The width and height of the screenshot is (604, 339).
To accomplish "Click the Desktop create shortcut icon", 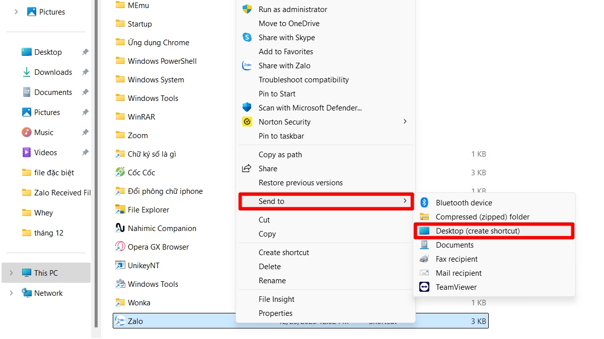I will [424, 231].
